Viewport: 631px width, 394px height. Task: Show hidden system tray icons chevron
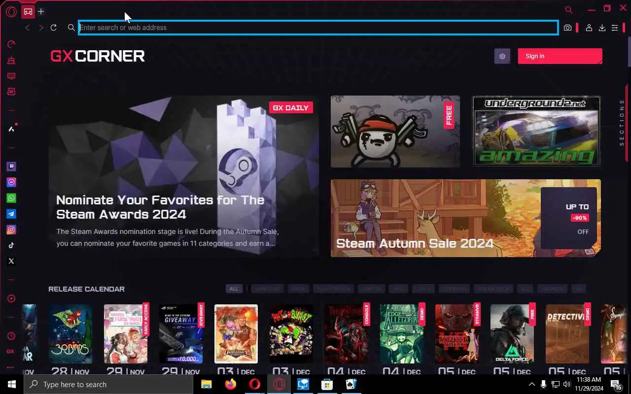531,384
